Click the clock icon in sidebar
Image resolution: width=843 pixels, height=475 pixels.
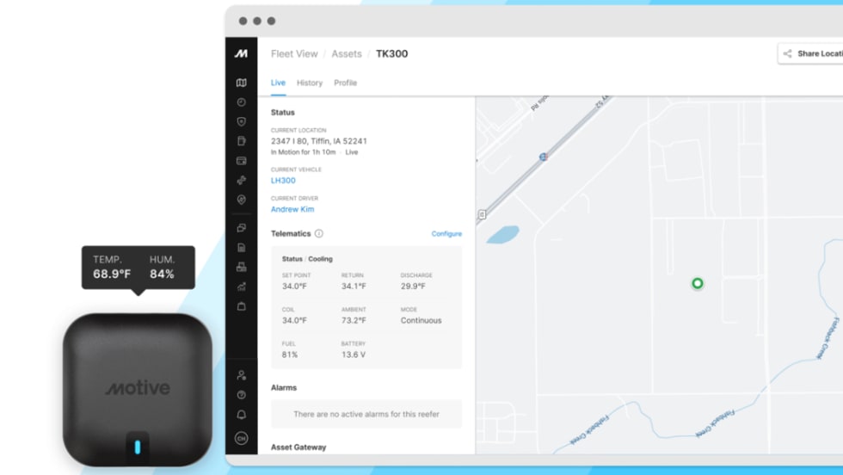pos(242,102)
